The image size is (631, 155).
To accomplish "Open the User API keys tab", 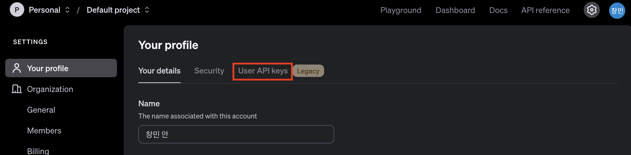I will pyautogui.click(x=263, y=71).
